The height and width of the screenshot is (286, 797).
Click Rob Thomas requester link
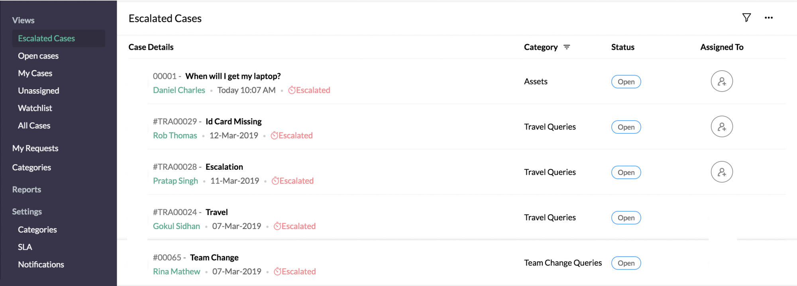pos(175,136)
